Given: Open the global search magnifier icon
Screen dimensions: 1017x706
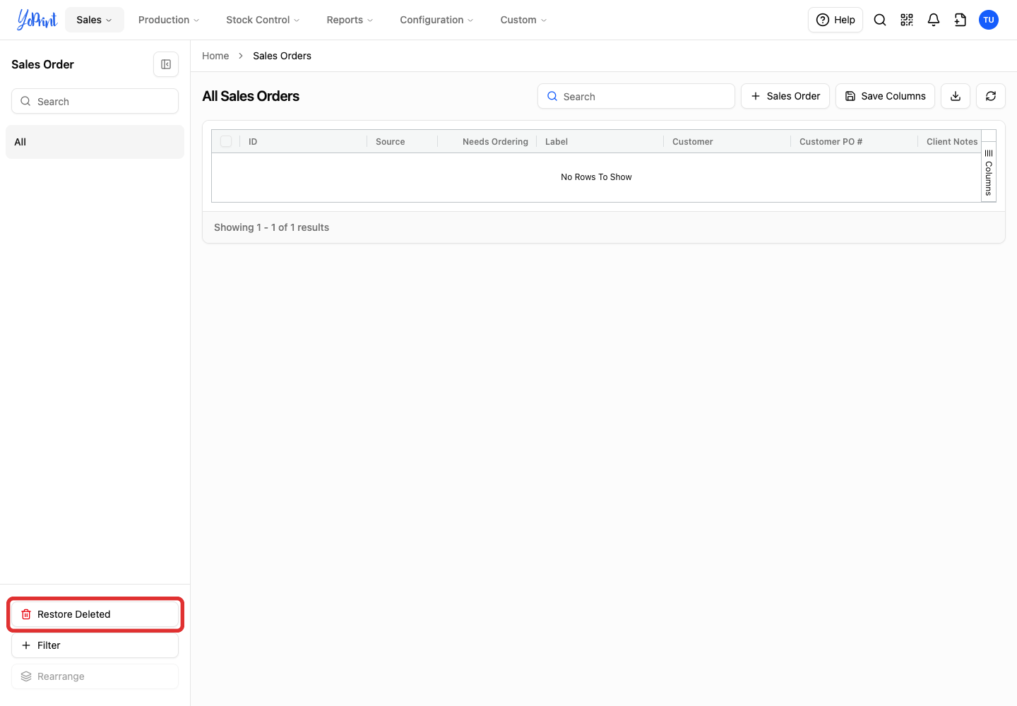Looking at the screenshot, I should pyautogui.click(x=880, y=20).
